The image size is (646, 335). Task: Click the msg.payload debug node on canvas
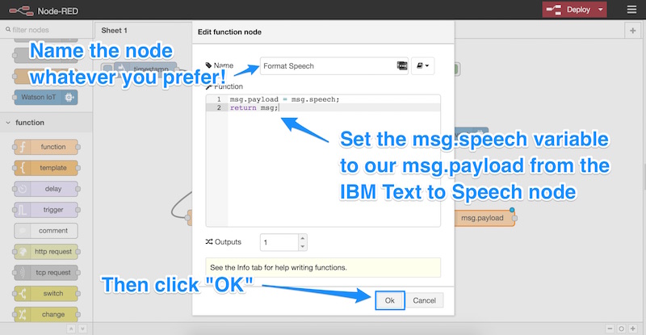pyautogui.click(x=485, y=218)
